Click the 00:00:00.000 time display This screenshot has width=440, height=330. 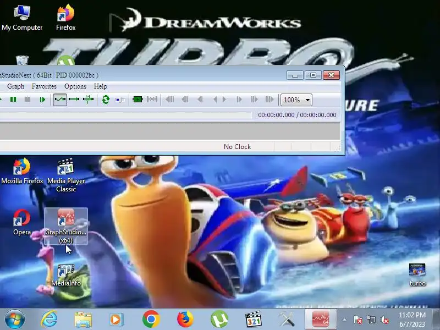pos(297,115)
